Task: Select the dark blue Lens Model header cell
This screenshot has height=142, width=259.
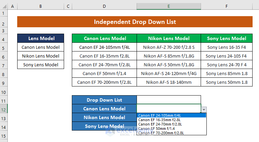Action: click(x=41, y=39)
